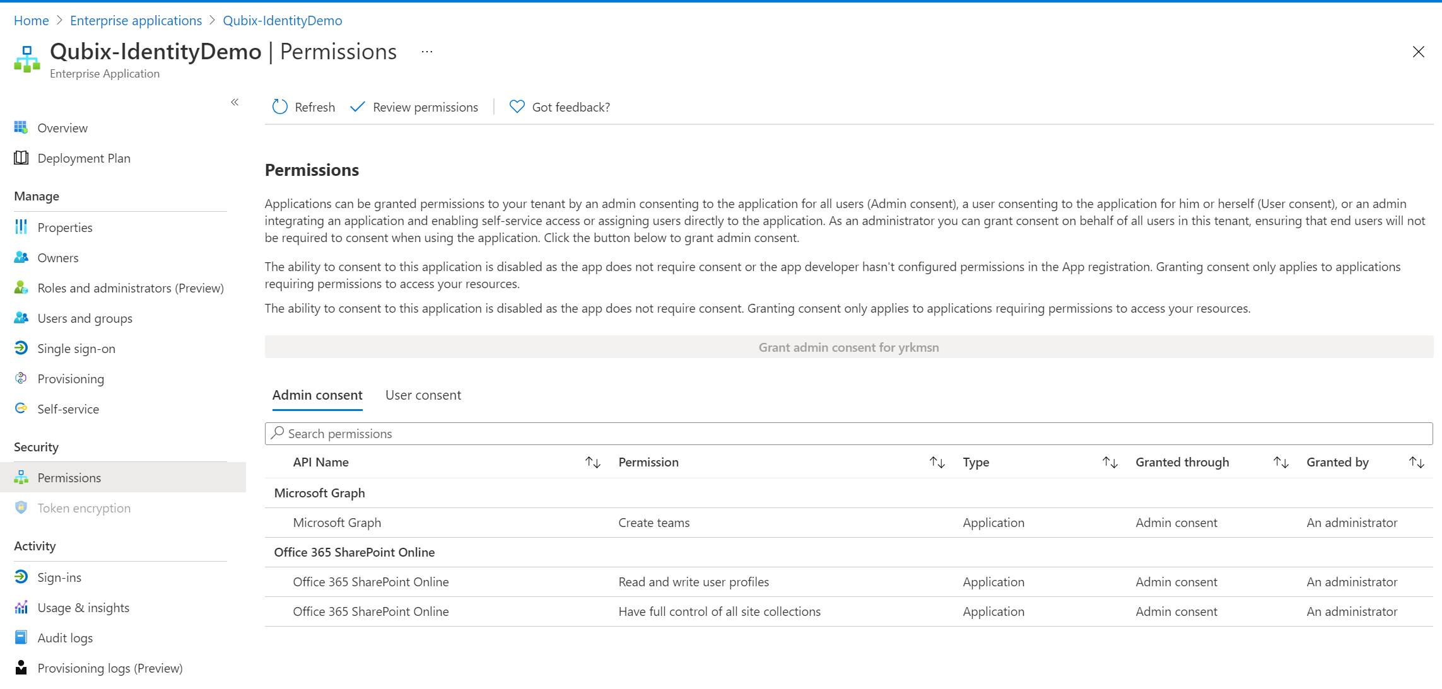Viewport: 1442px width, 689px height.
Task: Click the Properties sidebar icon
Action: [21, 228]
